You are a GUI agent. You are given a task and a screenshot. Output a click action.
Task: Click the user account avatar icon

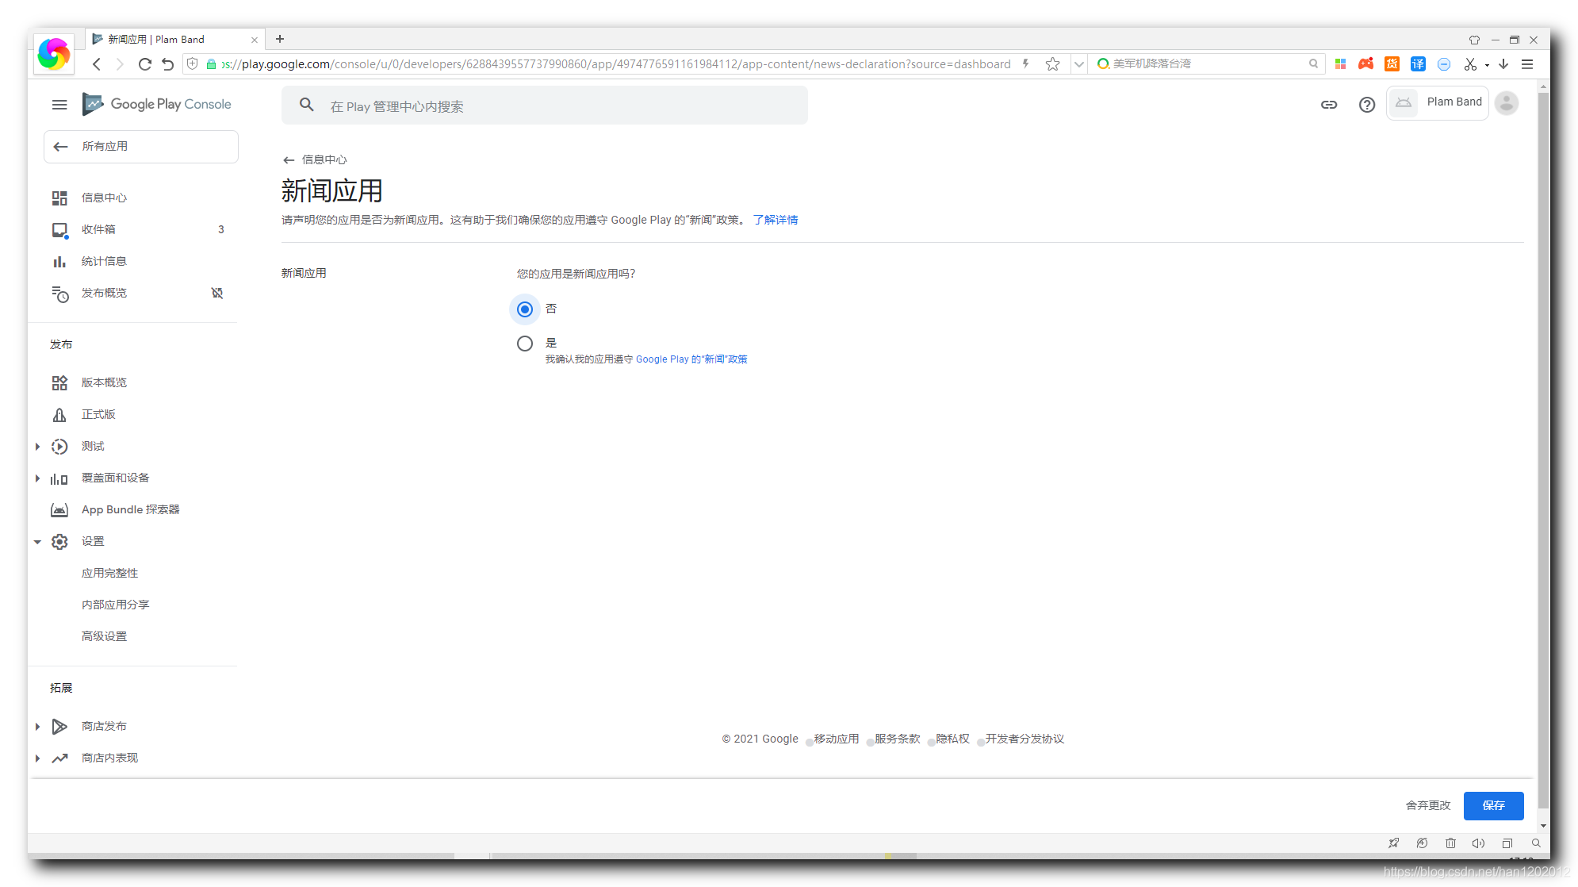(x=1506, y=103)
